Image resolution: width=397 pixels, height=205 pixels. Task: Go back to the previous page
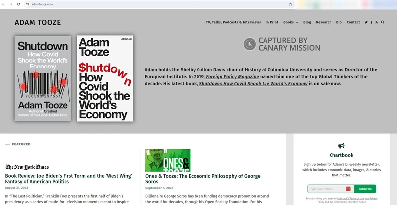(3, 4)
